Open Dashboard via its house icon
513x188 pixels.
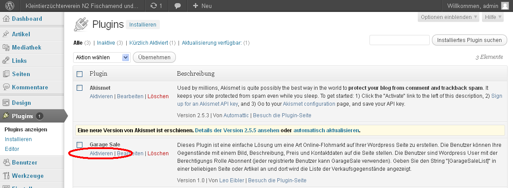[6, 19]
